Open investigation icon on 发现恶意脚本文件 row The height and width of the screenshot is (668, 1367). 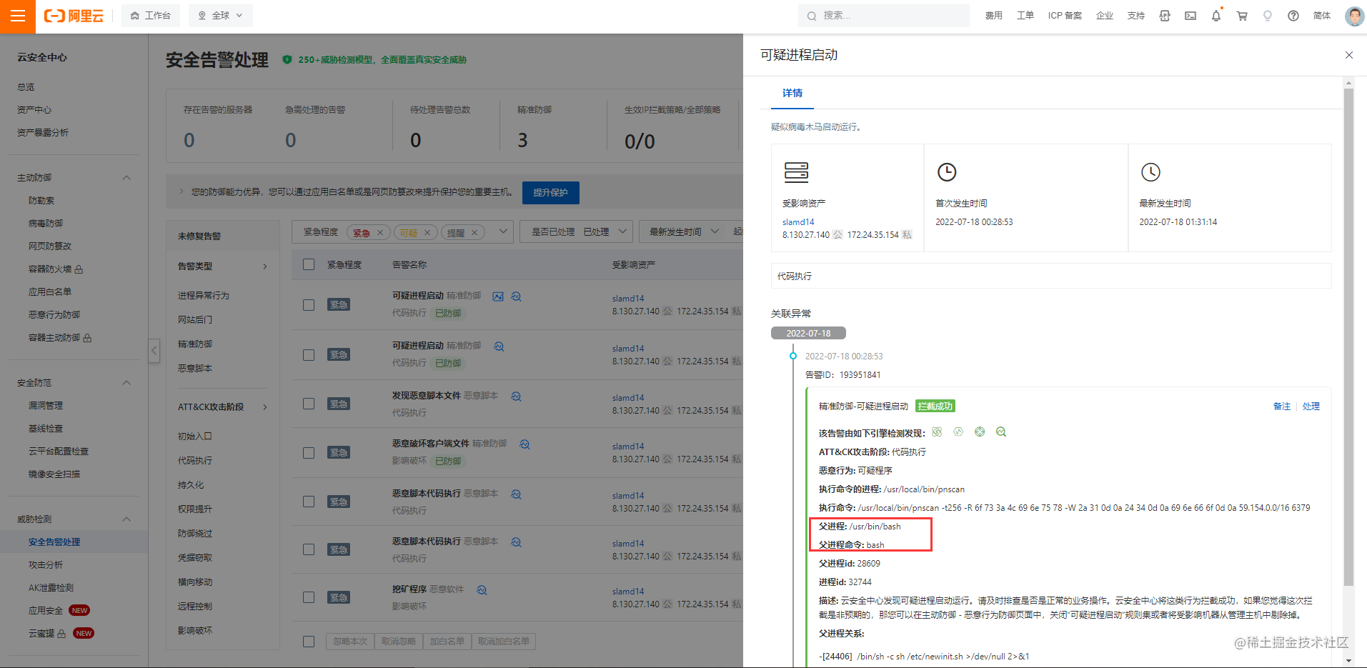coord(517,396)
